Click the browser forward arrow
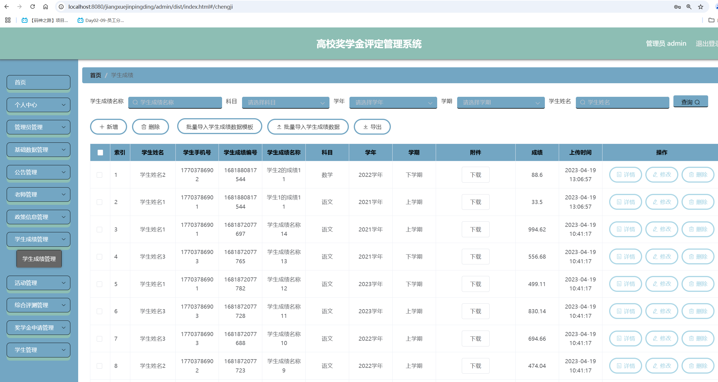718x382 pixels. click(x=19, y=7)
